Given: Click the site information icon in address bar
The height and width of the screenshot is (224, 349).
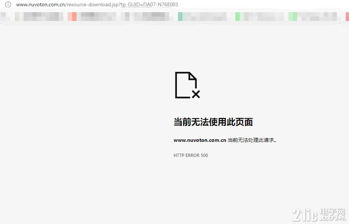Looking at the screenshot, I should pos(8,4).
